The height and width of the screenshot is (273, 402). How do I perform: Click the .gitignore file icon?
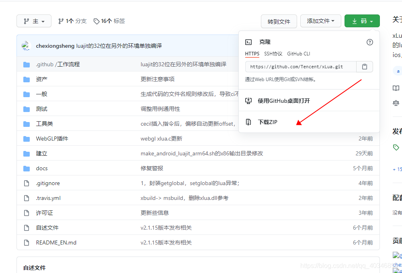click(27, 183)
